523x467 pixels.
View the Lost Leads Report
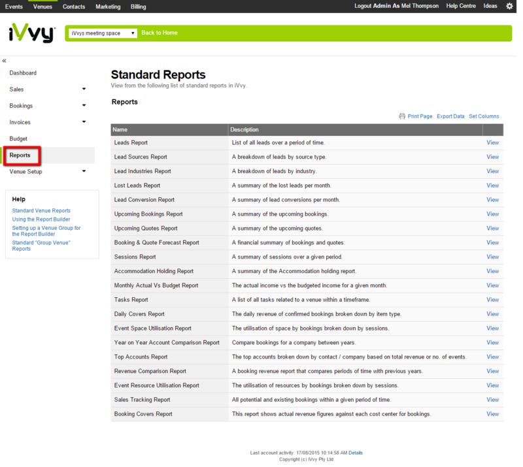pyautogui.click(x=493, y=185)
